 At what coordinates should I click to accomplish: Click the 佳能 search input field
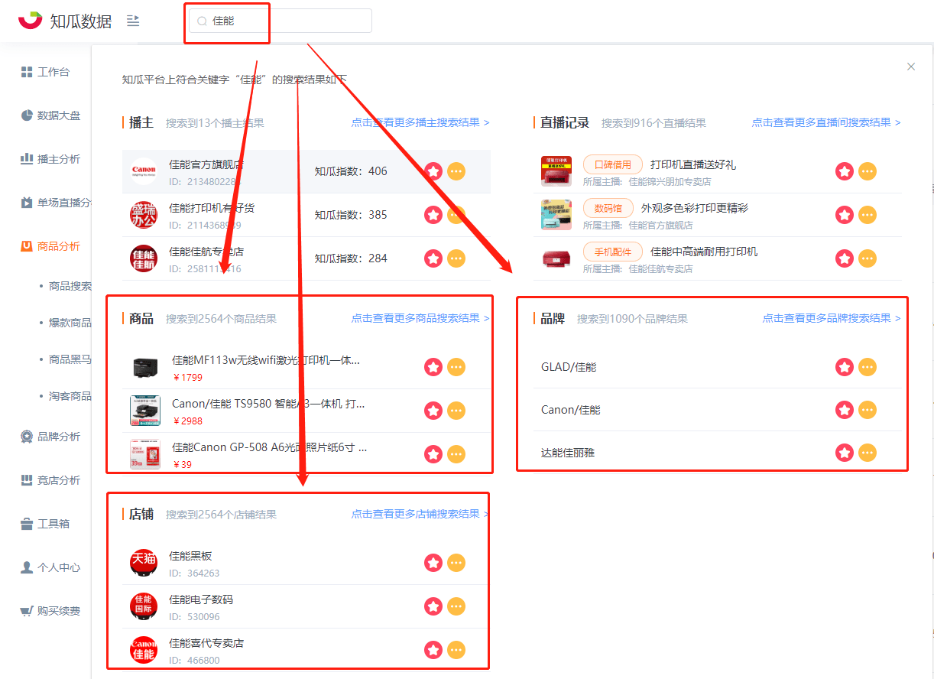coord(281,21)
